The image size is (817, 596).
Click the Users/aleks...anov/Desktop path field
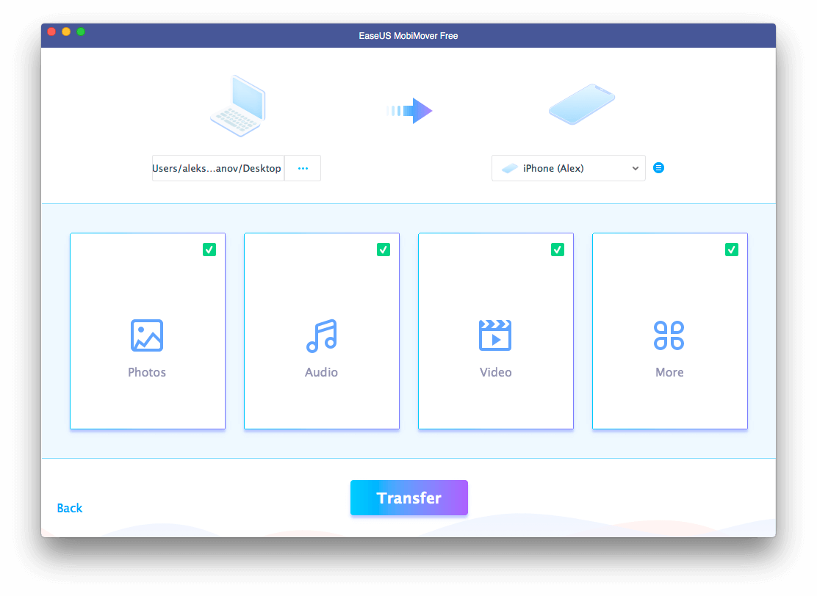coord(217,168)
